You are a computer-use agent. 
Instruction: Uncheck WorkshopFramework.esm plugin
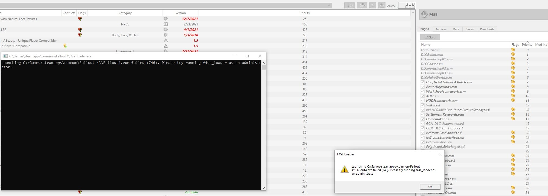[423, 92]
